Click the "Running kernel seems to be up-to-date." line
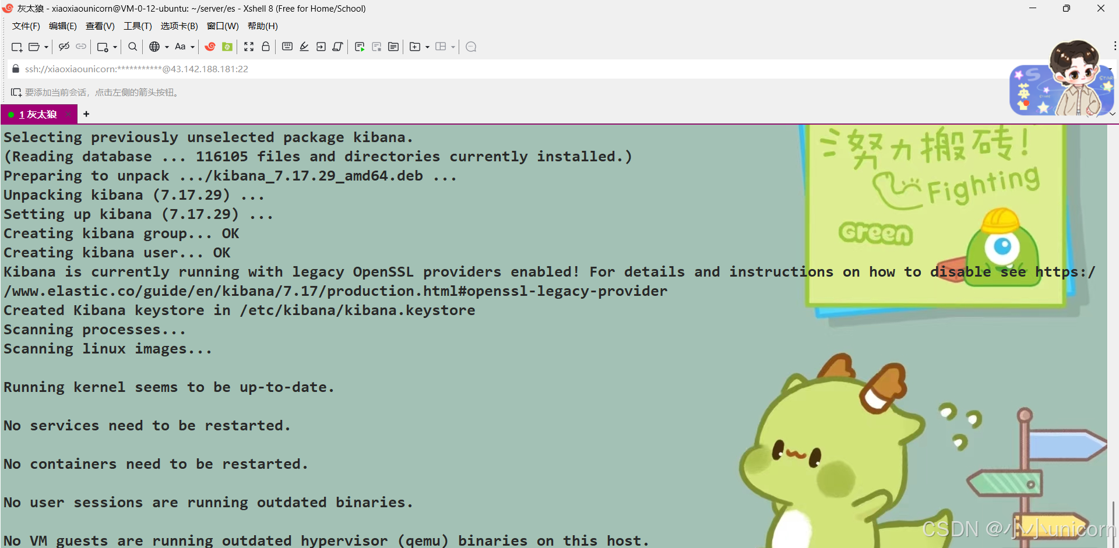Screen dimensions: 1119x548 [x=169, y=387]
